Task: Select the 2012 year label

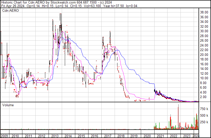Action: [42, 136]
